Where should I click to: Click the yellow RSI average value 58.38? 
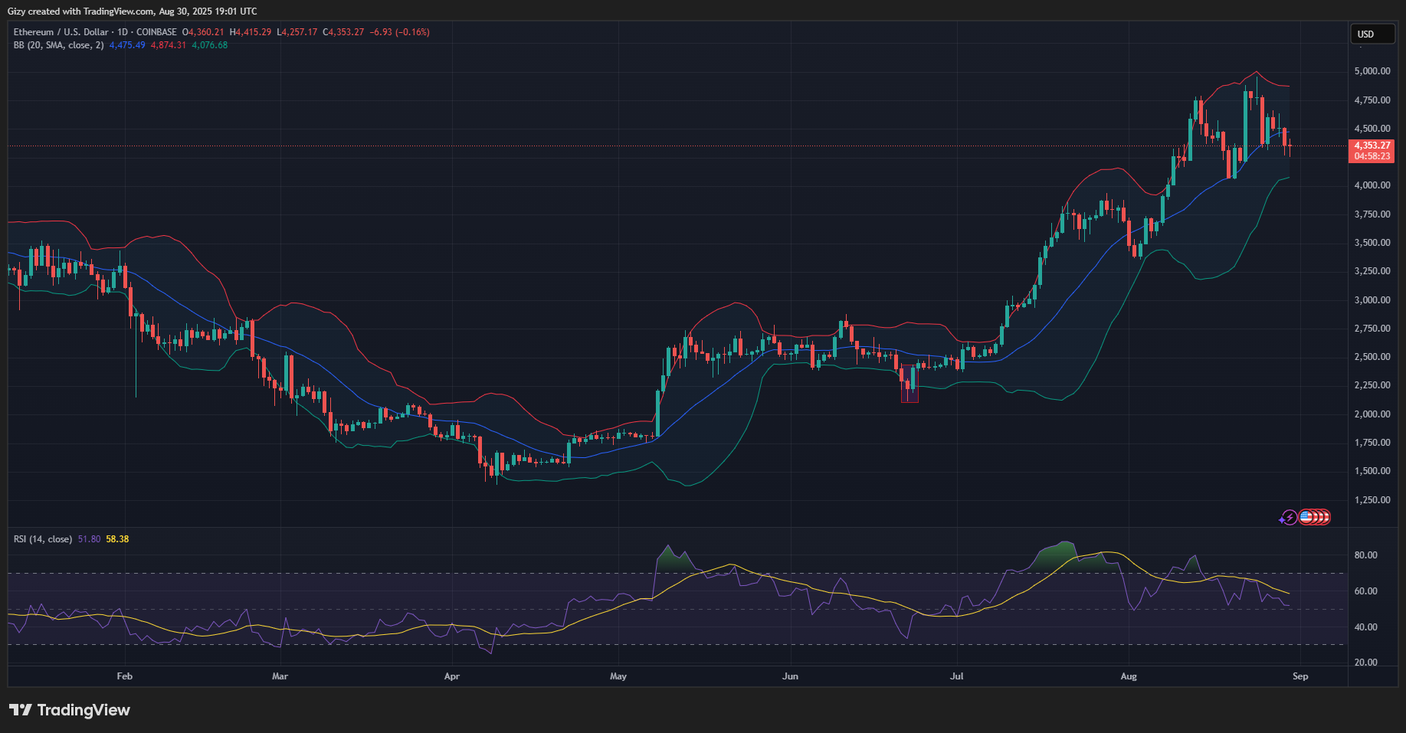point(117,539)
